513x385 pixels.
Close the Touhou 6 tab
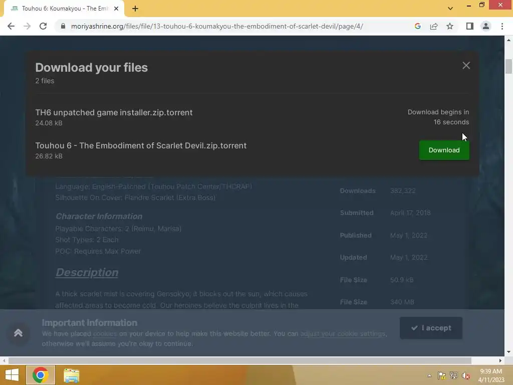pos(116,9)
